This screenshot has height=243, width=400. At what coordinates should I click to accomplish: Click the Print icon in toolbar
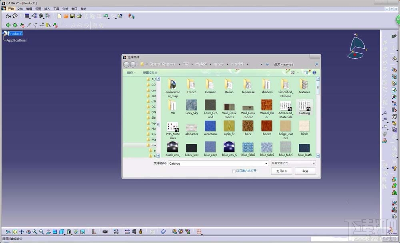(79, 16)
